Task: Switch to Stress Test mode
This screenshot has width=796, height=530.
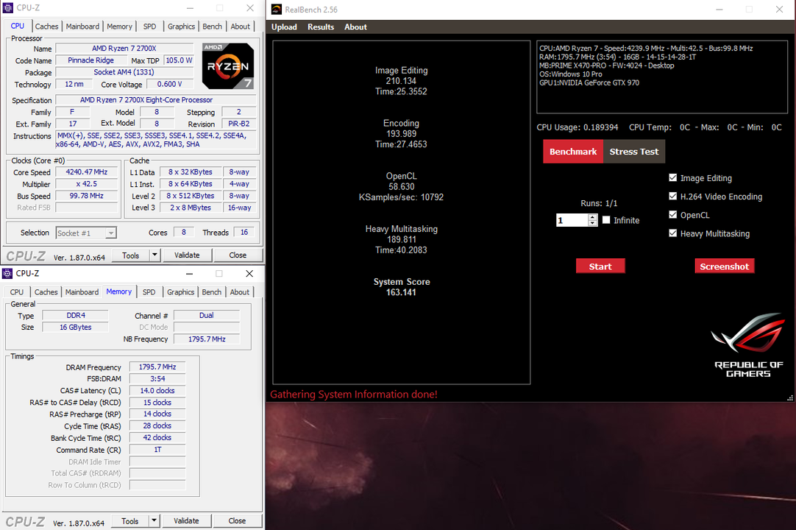Action: tap(634, 152)
